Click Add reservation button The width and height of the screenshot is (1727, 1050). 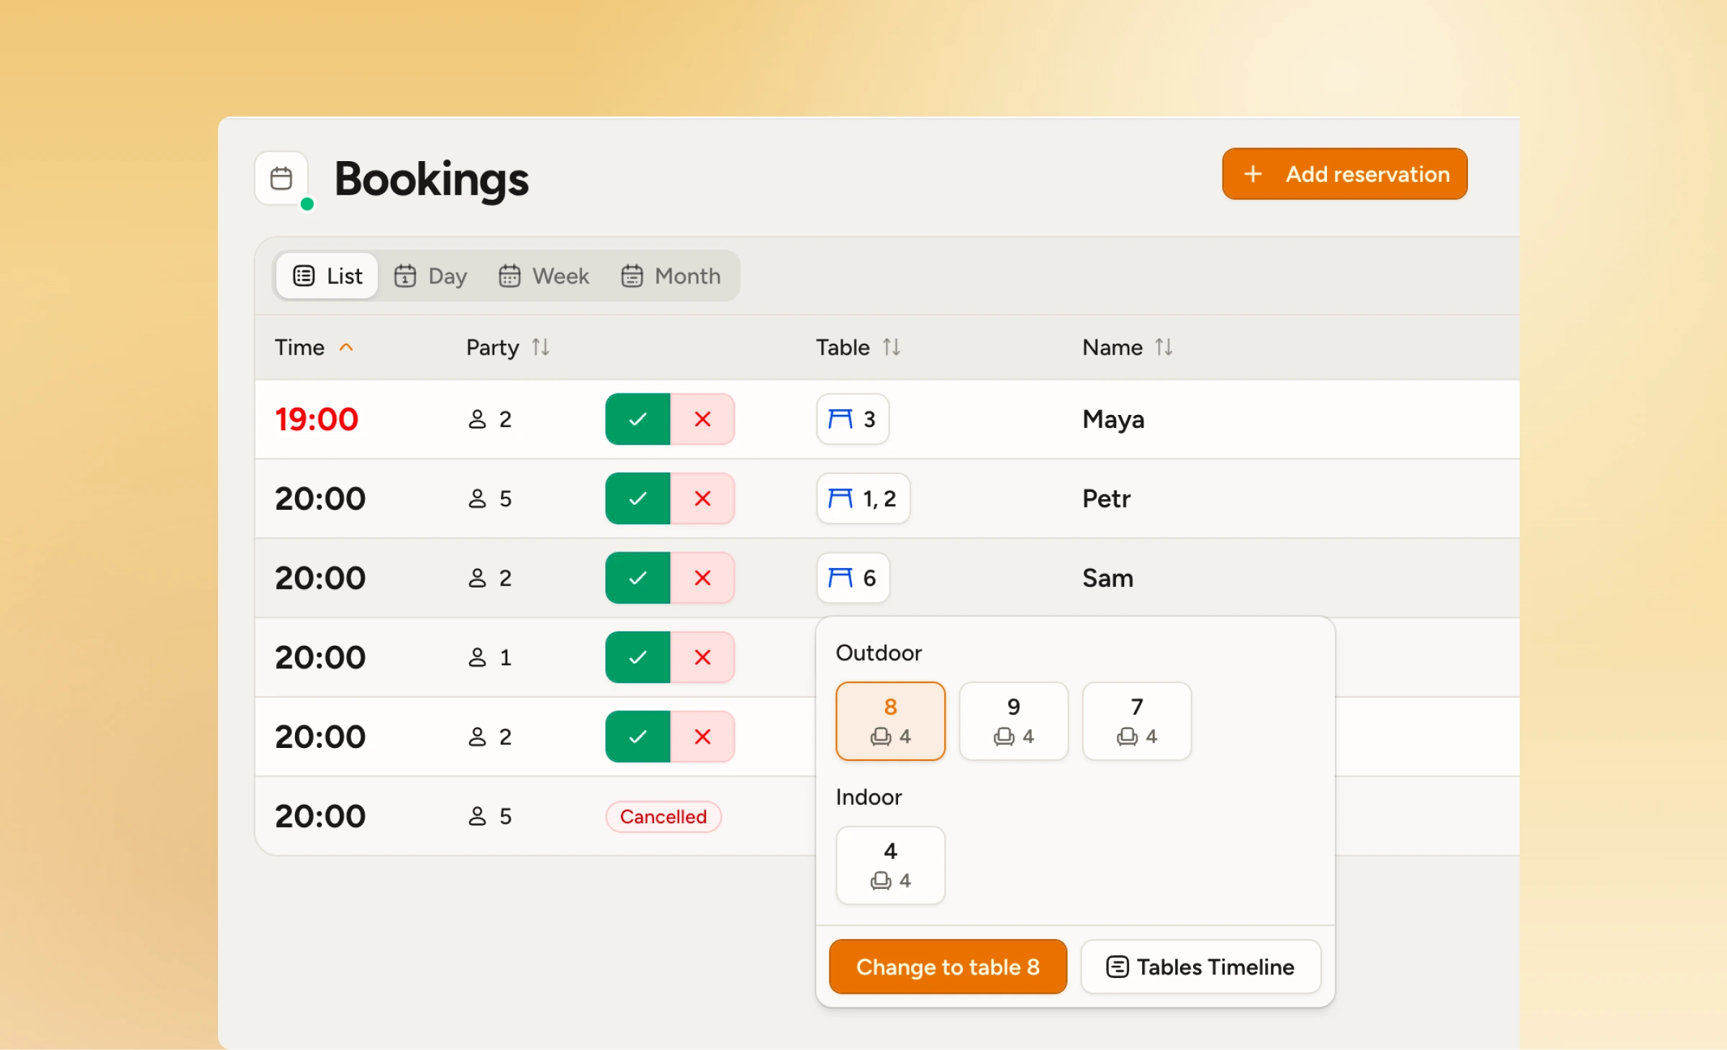click(1344, 174)
